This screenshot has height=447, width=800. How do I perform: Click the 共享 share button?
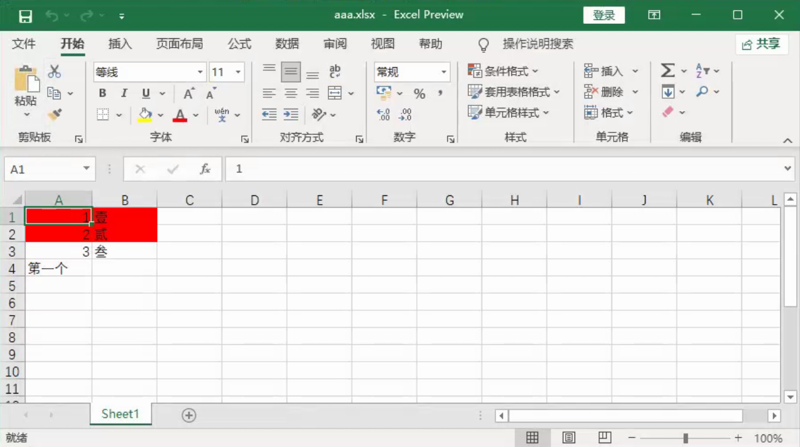[x=761, y=44]
